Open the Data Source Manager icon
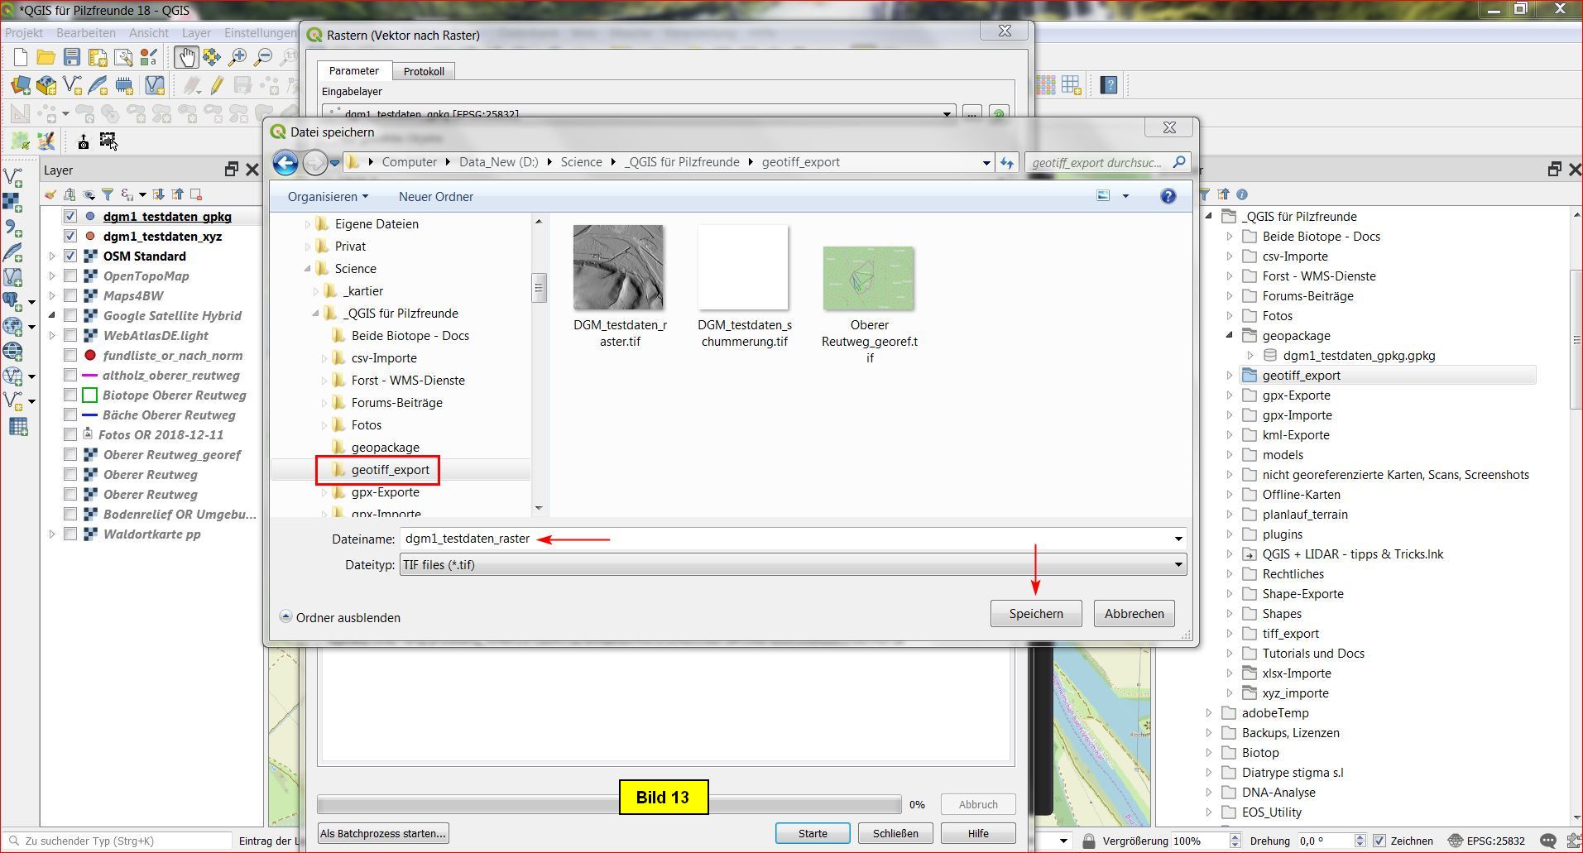This screenshot has width=1583, height=853. pyautogui.click(x=21, y=85)
